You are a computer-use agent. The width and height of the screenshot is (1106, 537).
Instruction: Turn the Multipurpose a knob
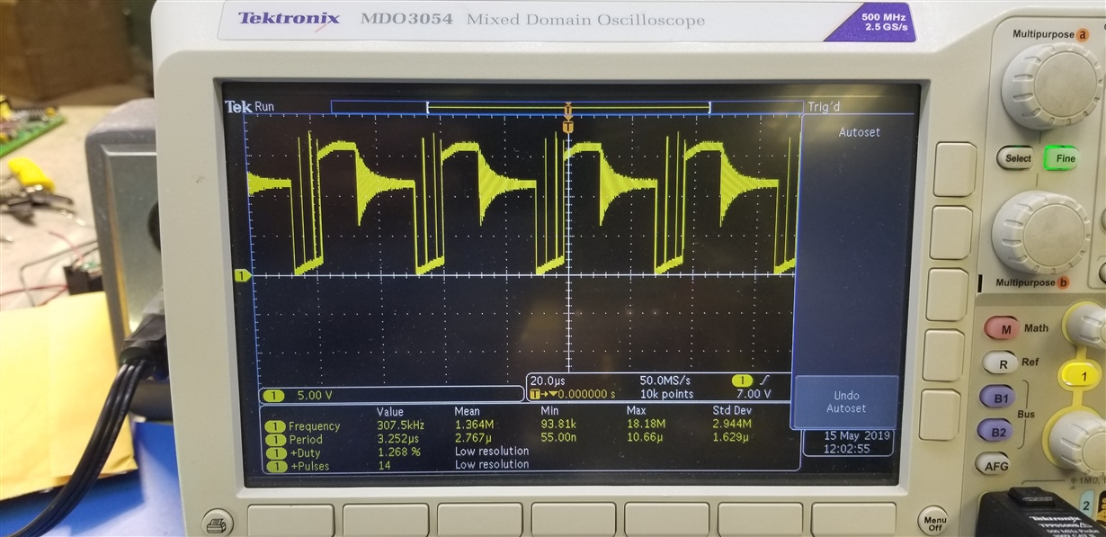pyautogui.click(x=1051, y=86)
